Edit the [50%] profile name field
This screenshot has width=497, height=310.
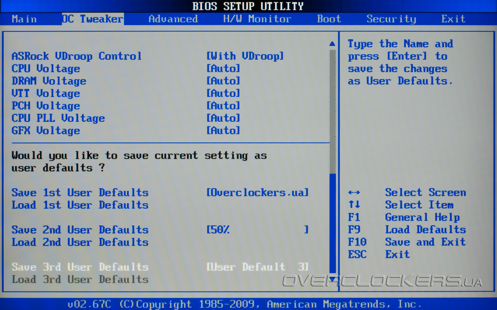pos(257,230)
